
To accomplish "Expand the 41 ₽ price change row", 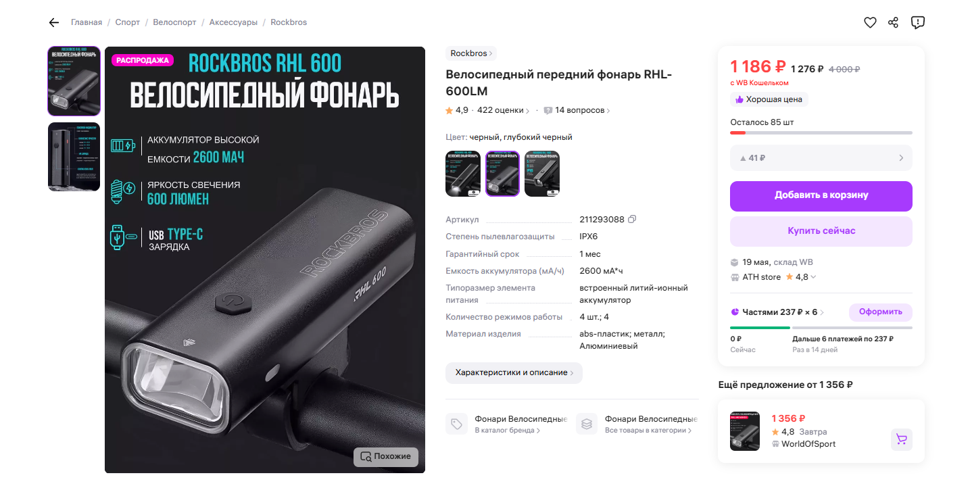I will point(821,157).
